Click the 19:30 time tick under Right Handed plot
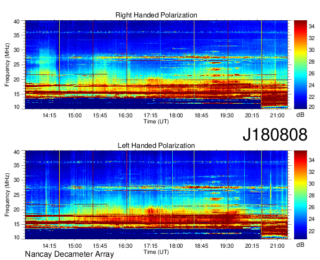The height and width of the screenshot is (260, 320). click(x=226, y=115)
